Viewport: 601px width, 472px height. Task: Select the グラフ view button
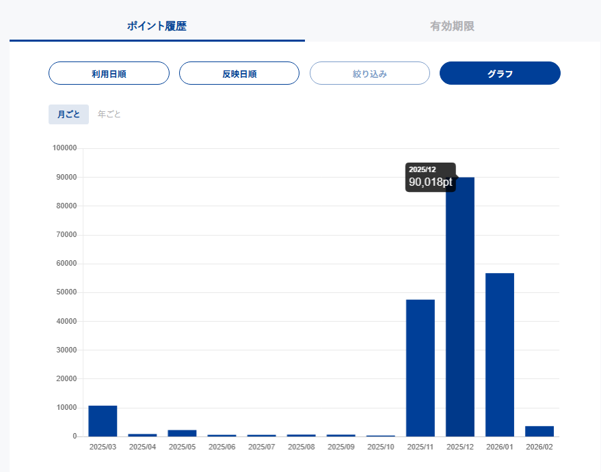(500, 73)
